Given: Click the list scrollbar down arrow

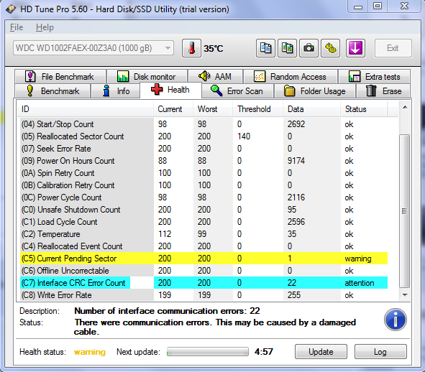Looking at the screenshot, I should tap(405, 295).
